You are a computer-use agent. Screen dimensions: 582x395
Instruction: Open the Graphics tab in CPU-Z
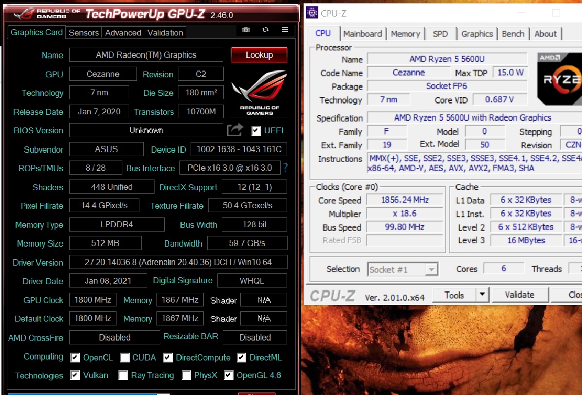(x=477, y=34)
